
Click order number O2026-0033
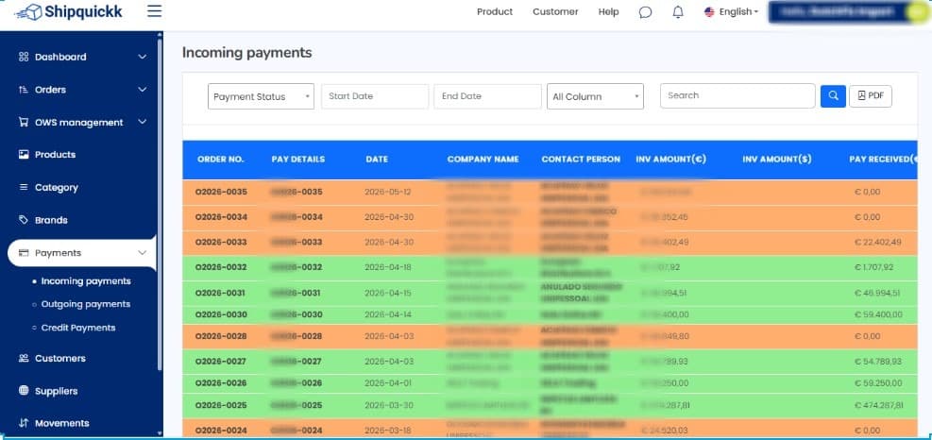click(221, 242)
